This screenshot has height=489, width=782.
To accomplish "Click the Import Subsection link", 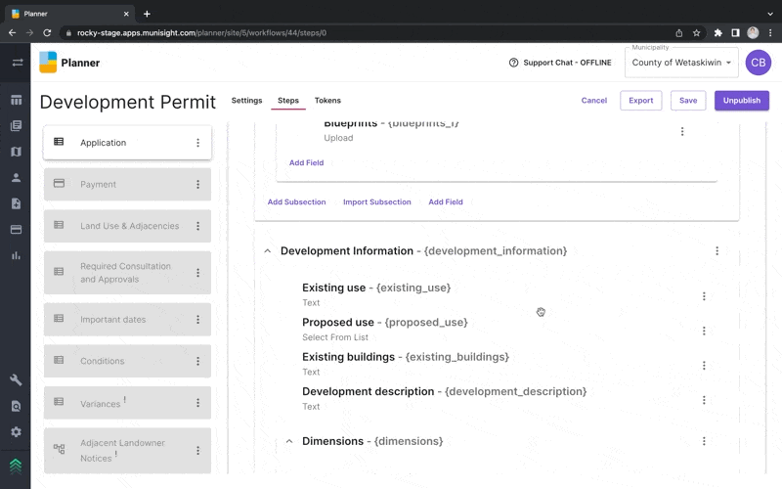I will pyautogui.click(x=376, y=202).
